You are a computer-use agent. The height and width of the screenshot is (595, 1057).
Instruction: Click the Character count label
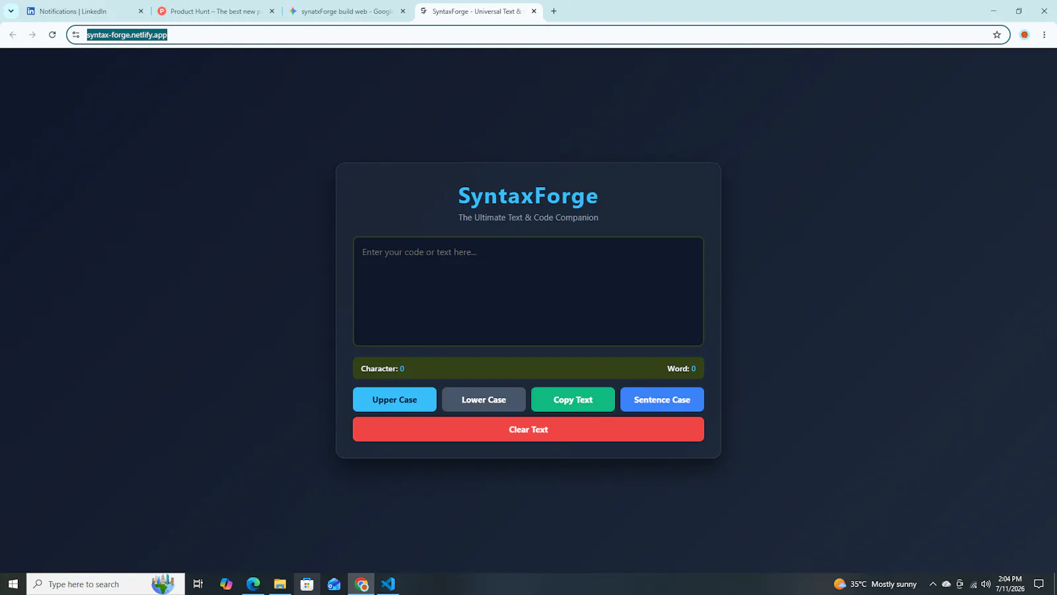coord(383,368)
